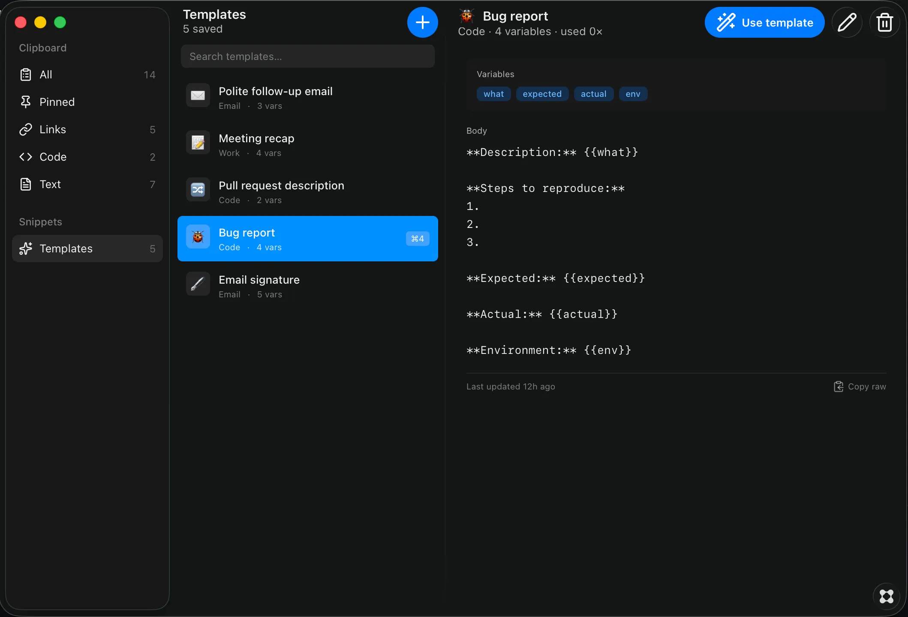Click the 'actual' variable chip

594,94
